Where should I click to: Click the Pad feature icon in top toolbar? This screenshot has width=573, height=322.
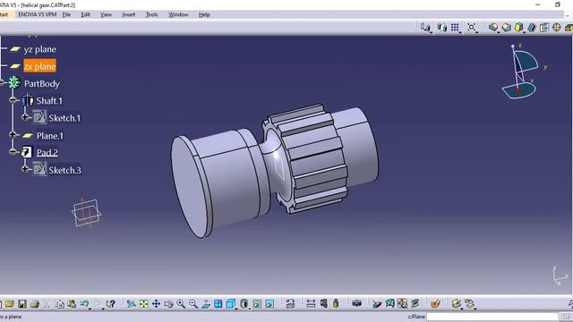pyautogui.click(x=493, y=28)
